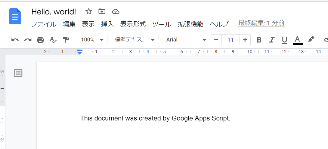This screenshot has width=328, height=149.
Task: Toggle underline formatting
Action: pos(284,40)
